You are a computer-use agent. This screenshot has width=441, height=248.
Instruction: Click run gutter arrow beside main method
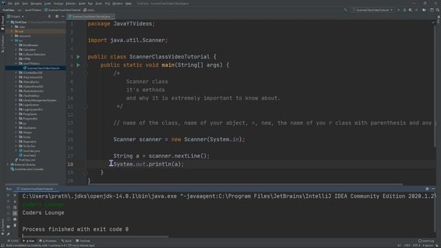click(79, 65)
